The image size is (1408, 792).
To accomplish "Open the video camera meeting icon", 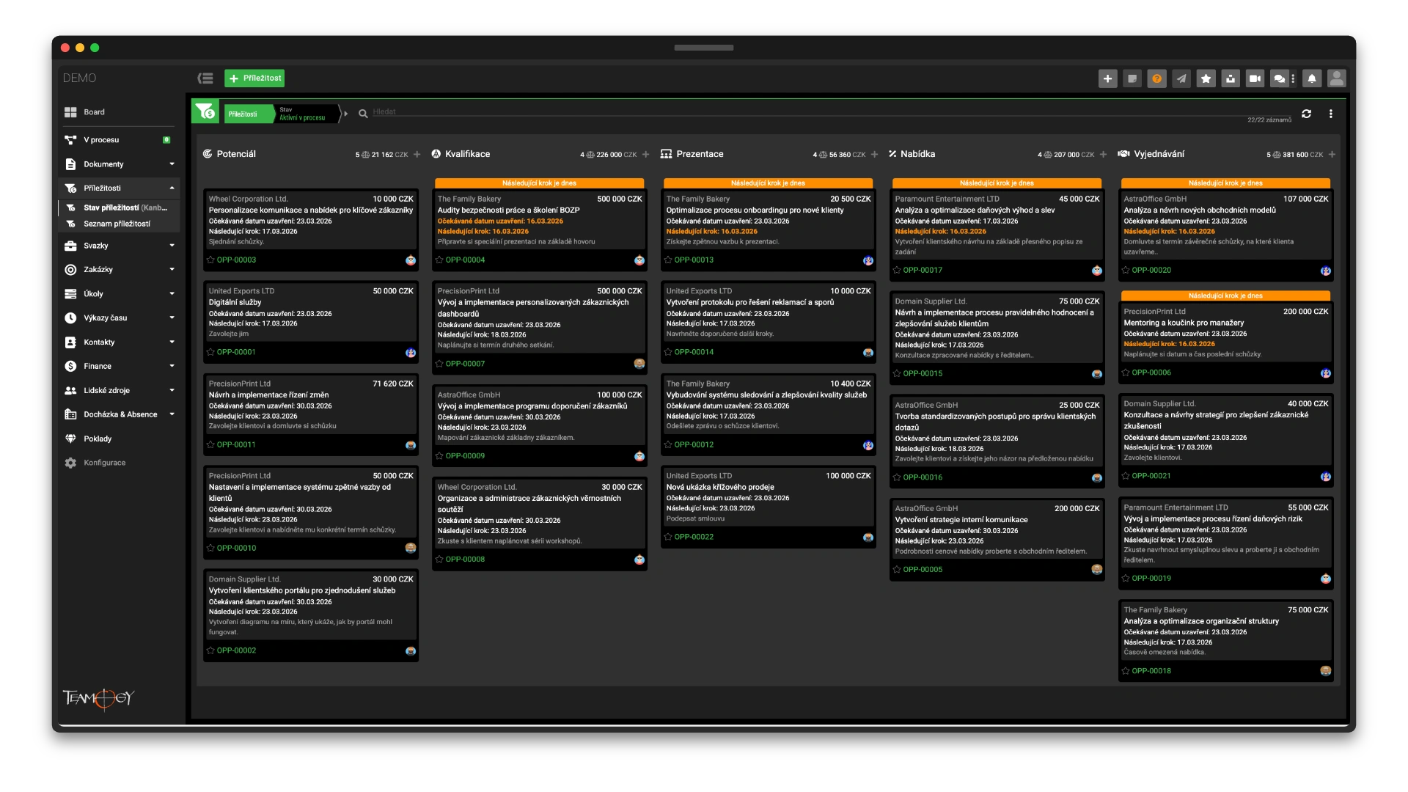I will point(1255,78).
